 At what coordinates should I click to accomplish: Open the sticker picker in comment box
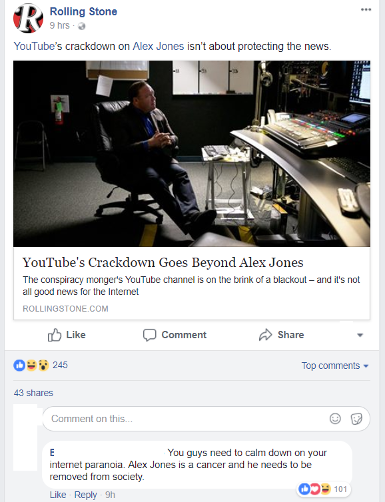pyautogui.click(x=356, y=418)
